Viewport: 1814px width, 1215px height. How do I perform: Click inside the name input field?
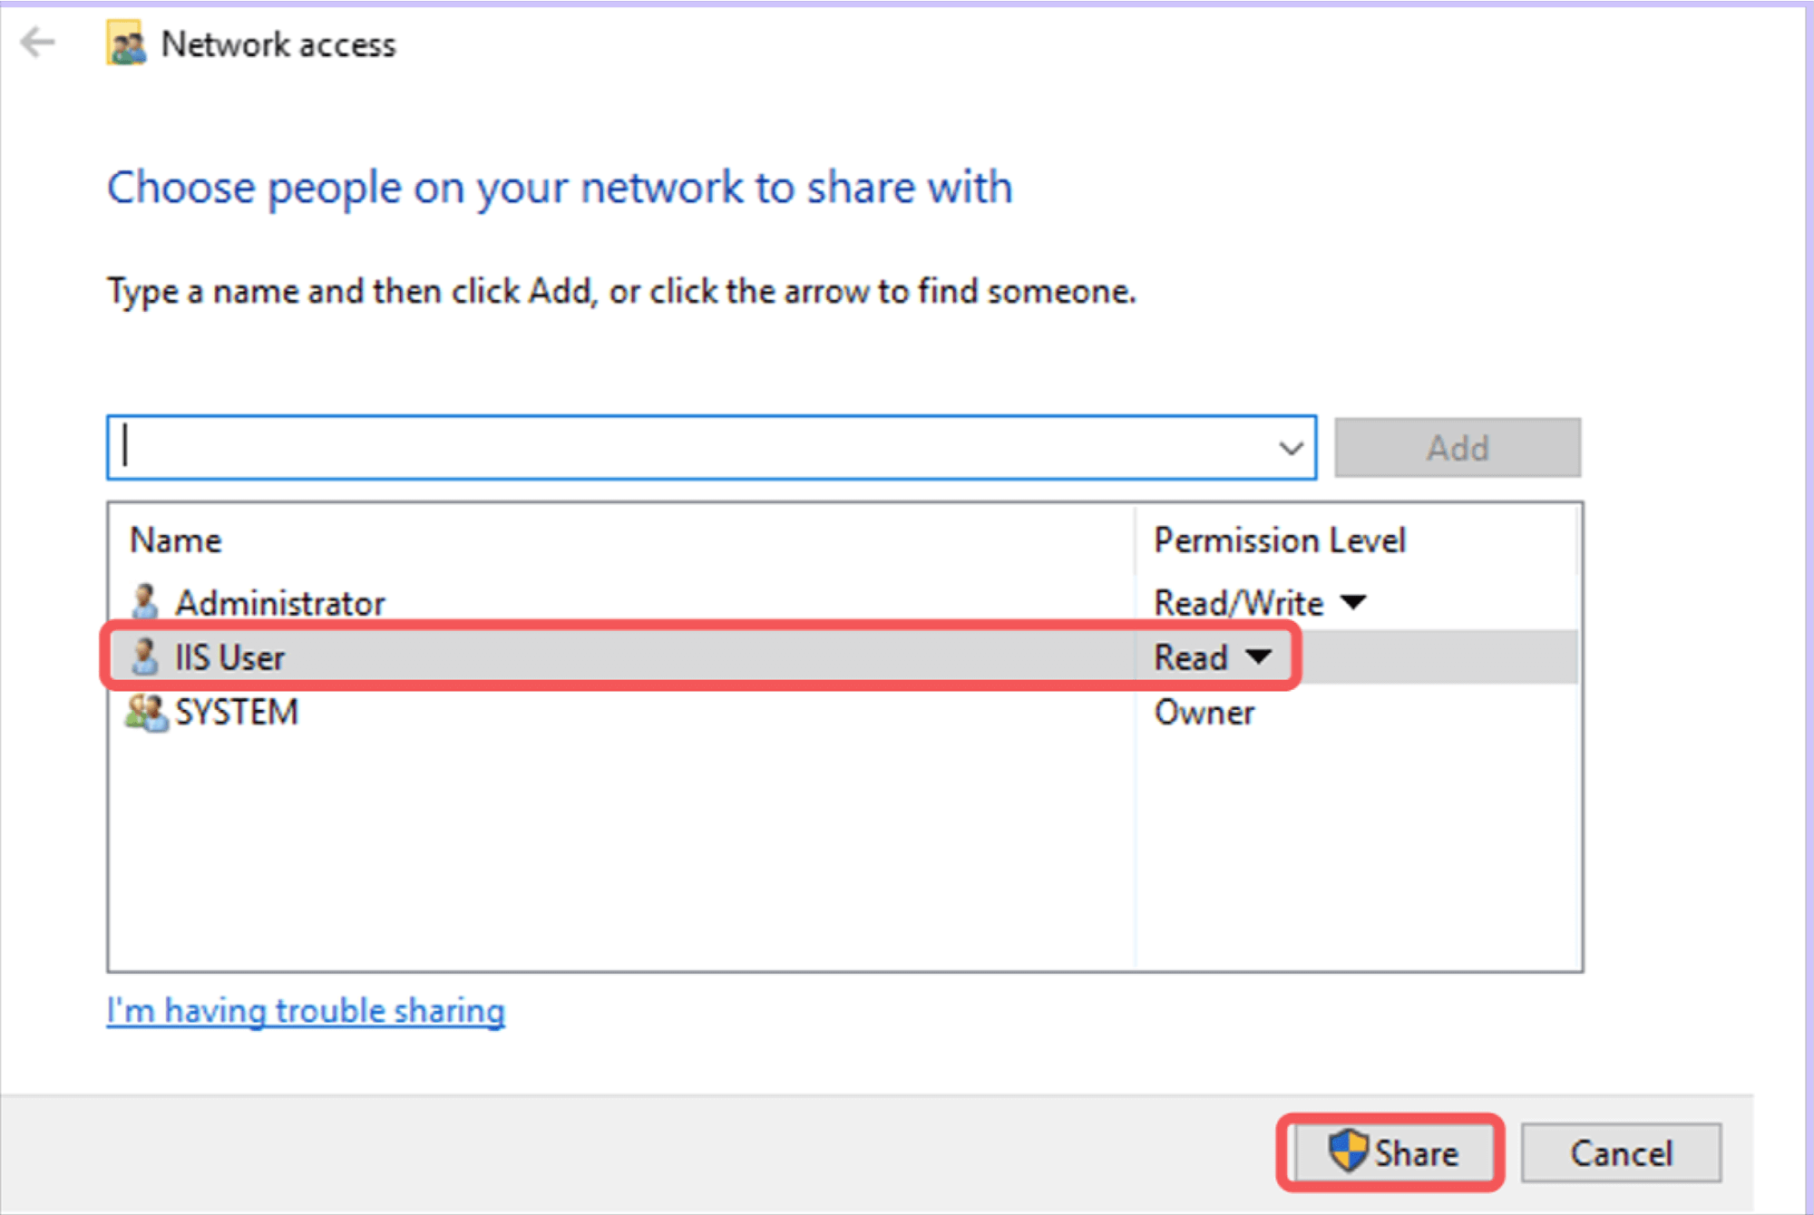point(635,447)
